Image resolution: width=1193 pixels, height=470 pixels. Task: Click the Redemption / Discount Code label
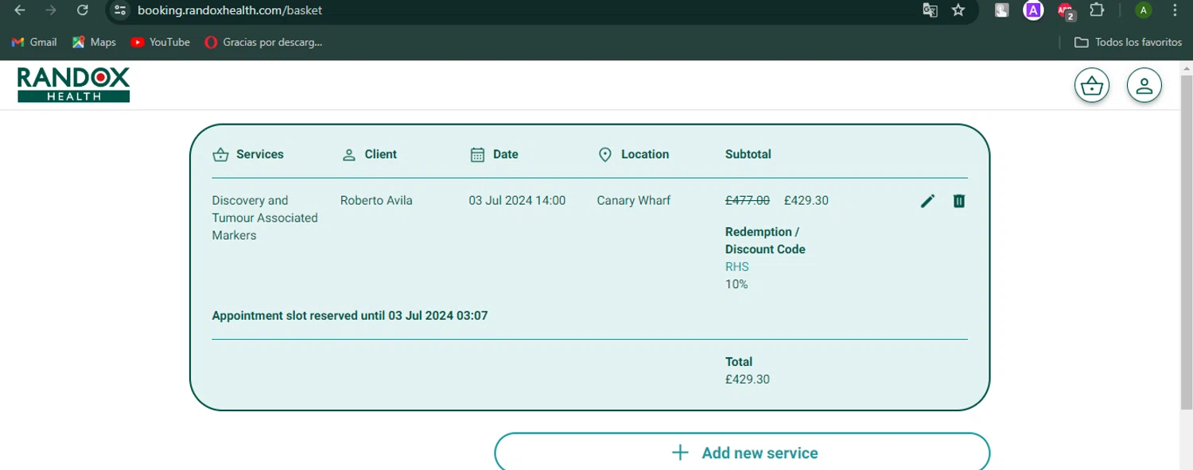tap(765, 241)
